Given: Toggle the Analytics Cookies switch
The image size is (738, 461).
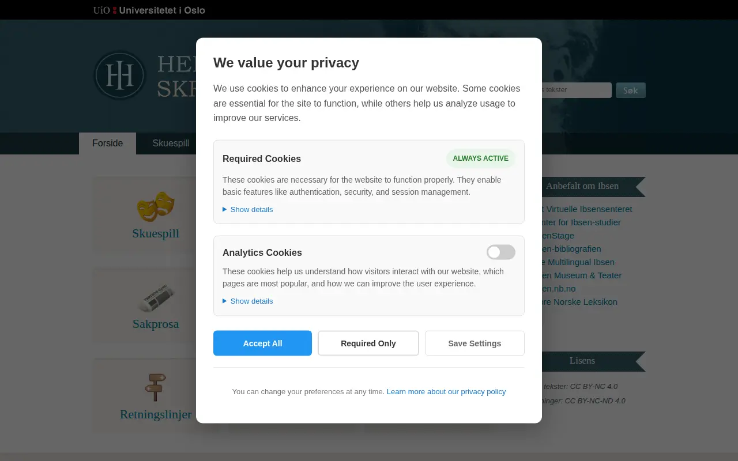Looking at the screenshot, I should click(500, 252).
